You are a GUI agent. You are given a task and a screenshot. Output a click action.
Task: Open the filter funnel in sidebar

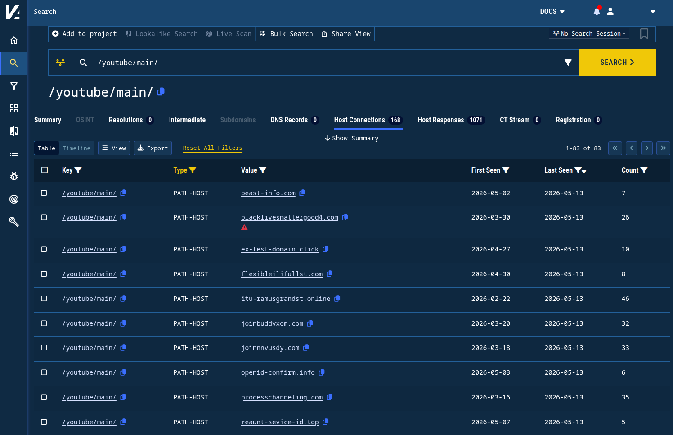14,86
